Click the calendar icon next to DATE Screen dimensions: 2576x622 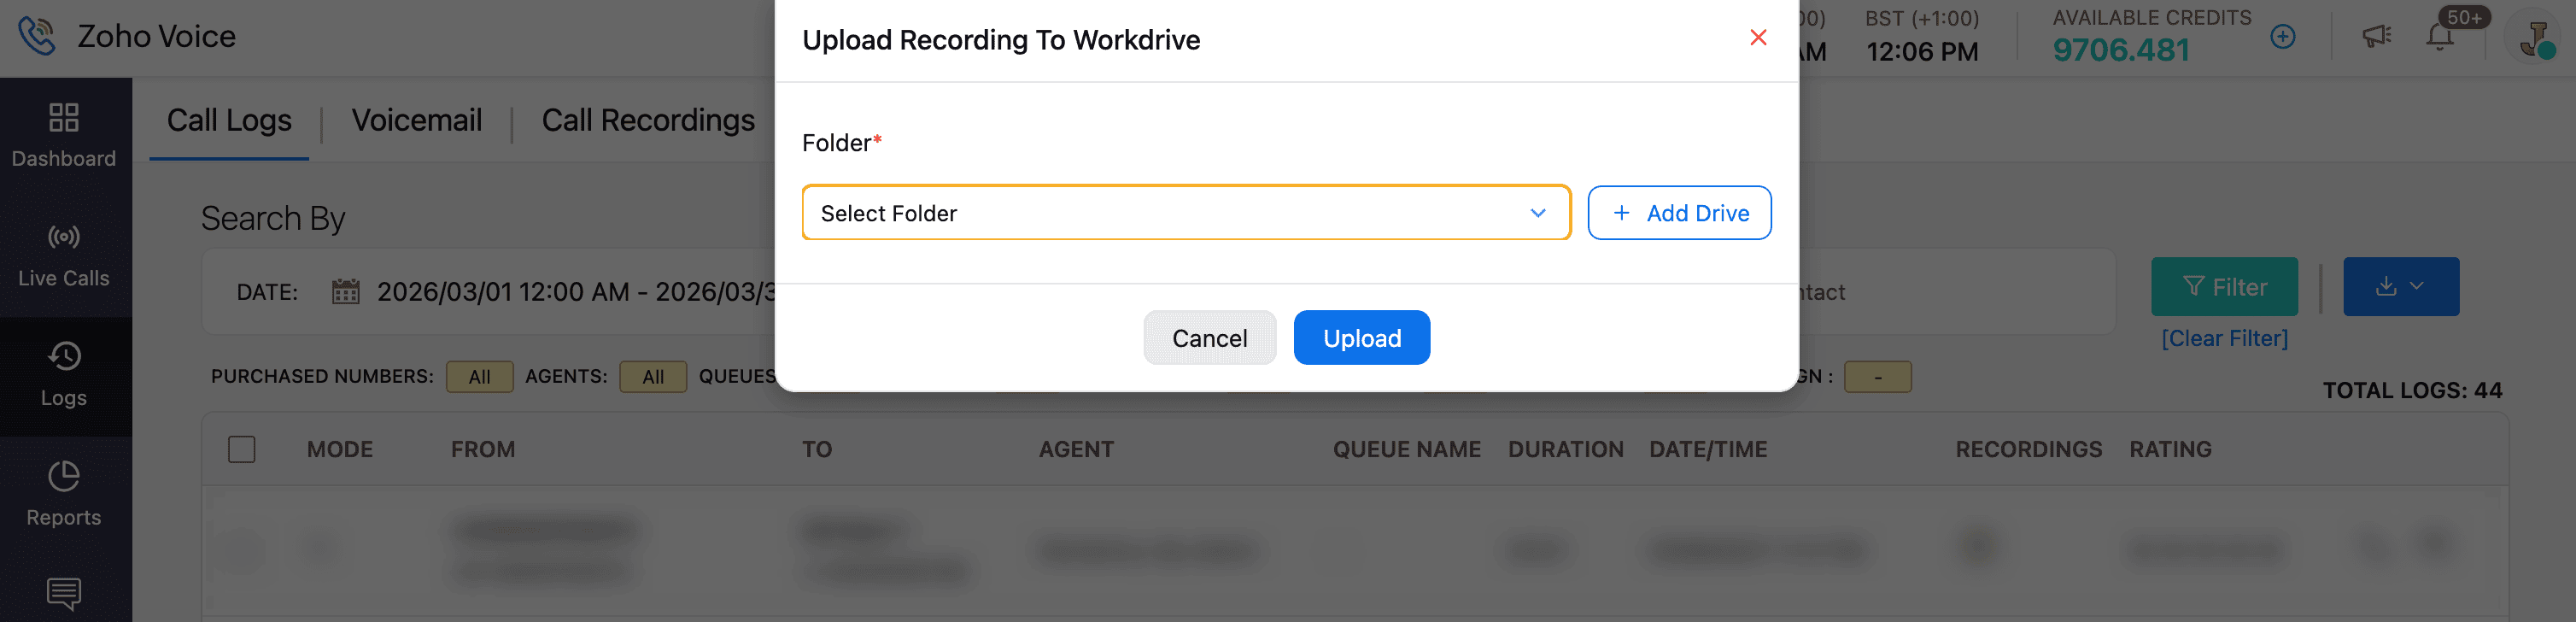(x=346, y=291)
